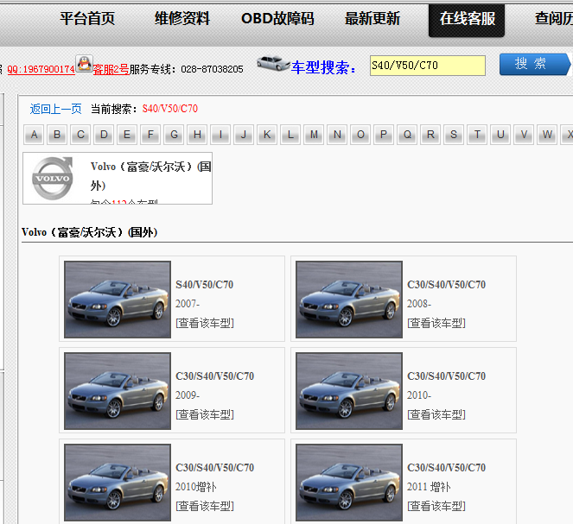The height and width of the screenshot is (524, 573).
Task: Click the red S40/V50/C70 current search text
Action: click(170, 109)
